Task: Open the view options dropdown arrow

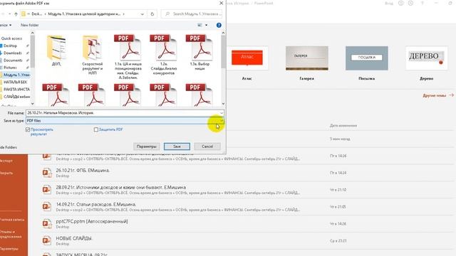Action: pyautogui.click(x=206, y=26)
